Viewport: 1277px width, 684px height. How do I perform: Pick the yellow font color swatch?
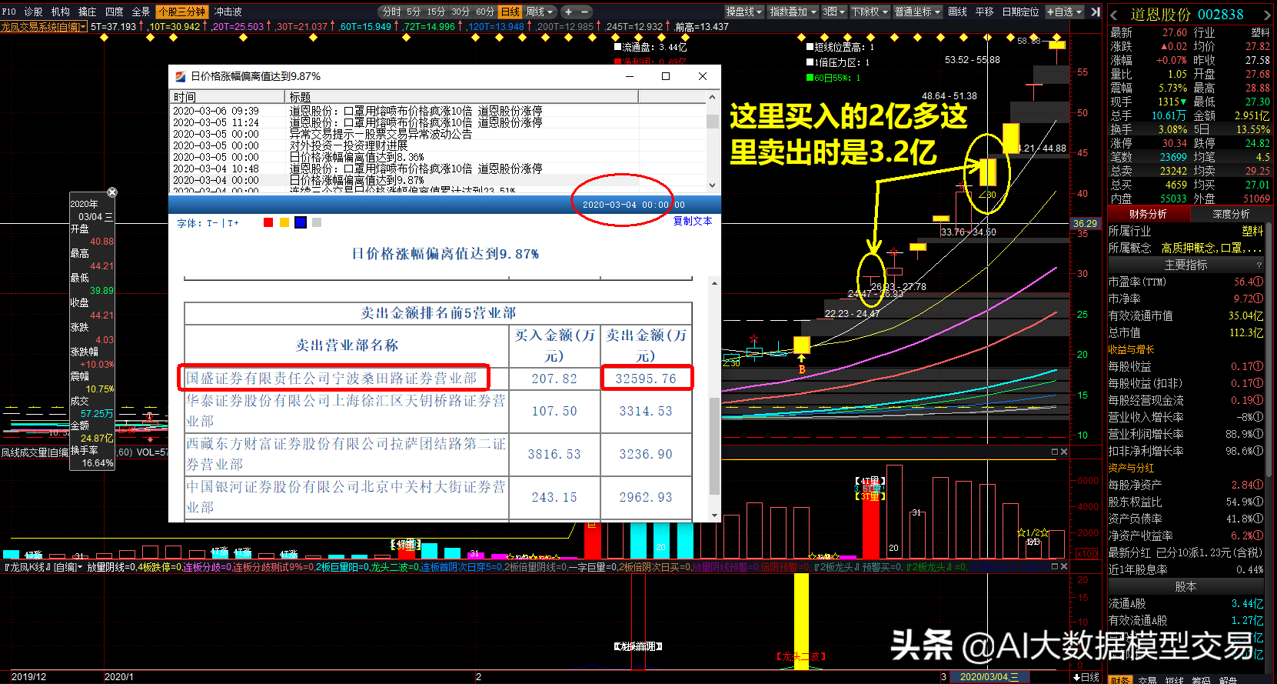pyautogui.click(x=284, y=223)
